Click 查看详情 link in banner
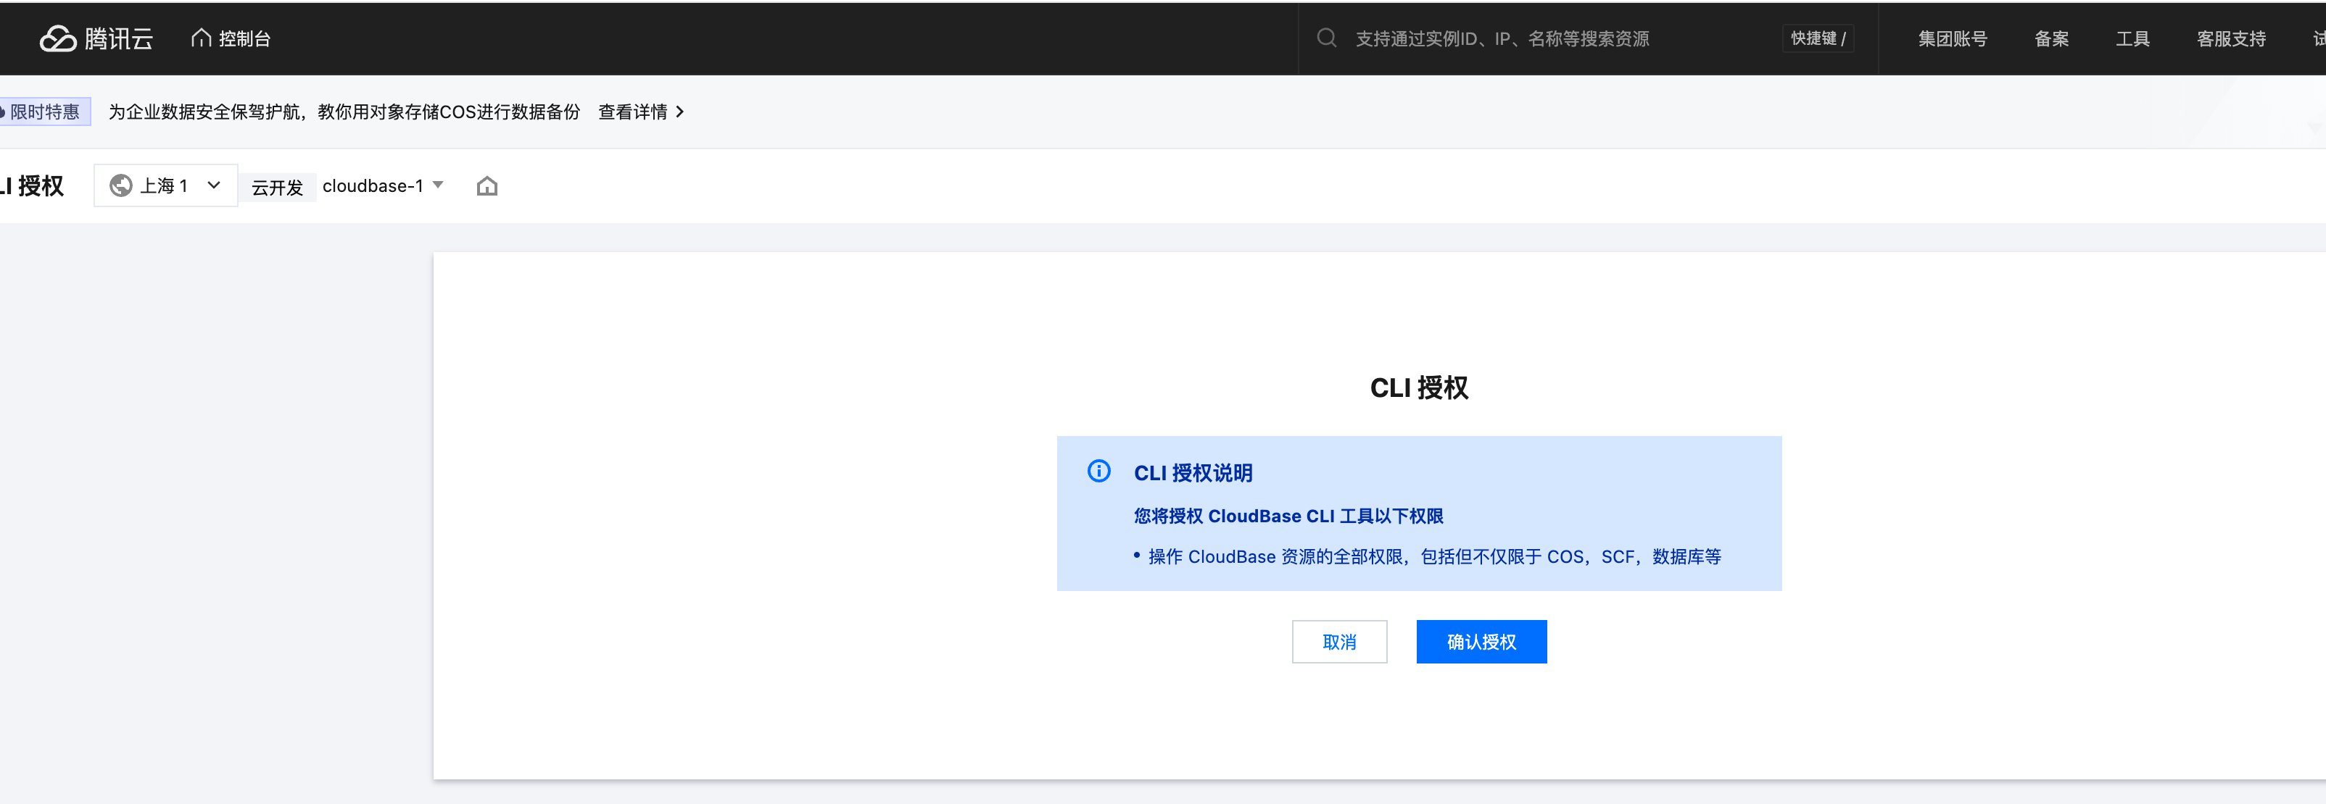Image resolution: width=2326 pixels, height=804 pixels. [x=632, y=112]
